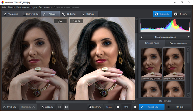Click the Сбросить все link
The width and height of the screenshot is (193, 111).
[x=165, y=101]
